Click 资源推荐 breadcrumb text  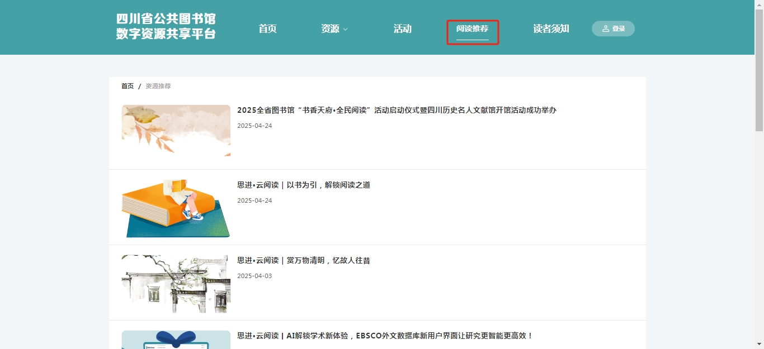[158, 86]
